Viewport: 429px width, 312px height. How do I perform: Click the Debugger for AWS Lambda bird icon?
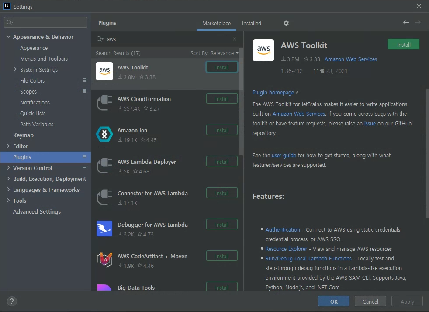[x=104, y=229]
